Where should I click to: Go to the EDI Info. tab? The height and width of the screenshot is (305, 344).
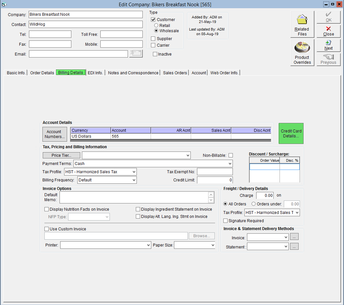95,73
